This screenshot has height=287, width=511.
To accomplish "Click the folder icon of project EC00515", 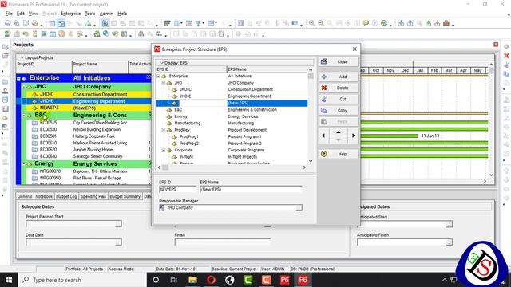I will click(x=34, y=123).
